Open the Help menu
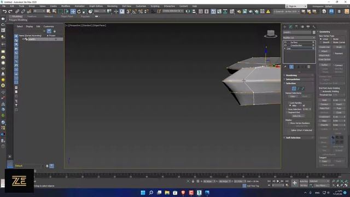The image size is (350, 197). click(x=195, y=6)
